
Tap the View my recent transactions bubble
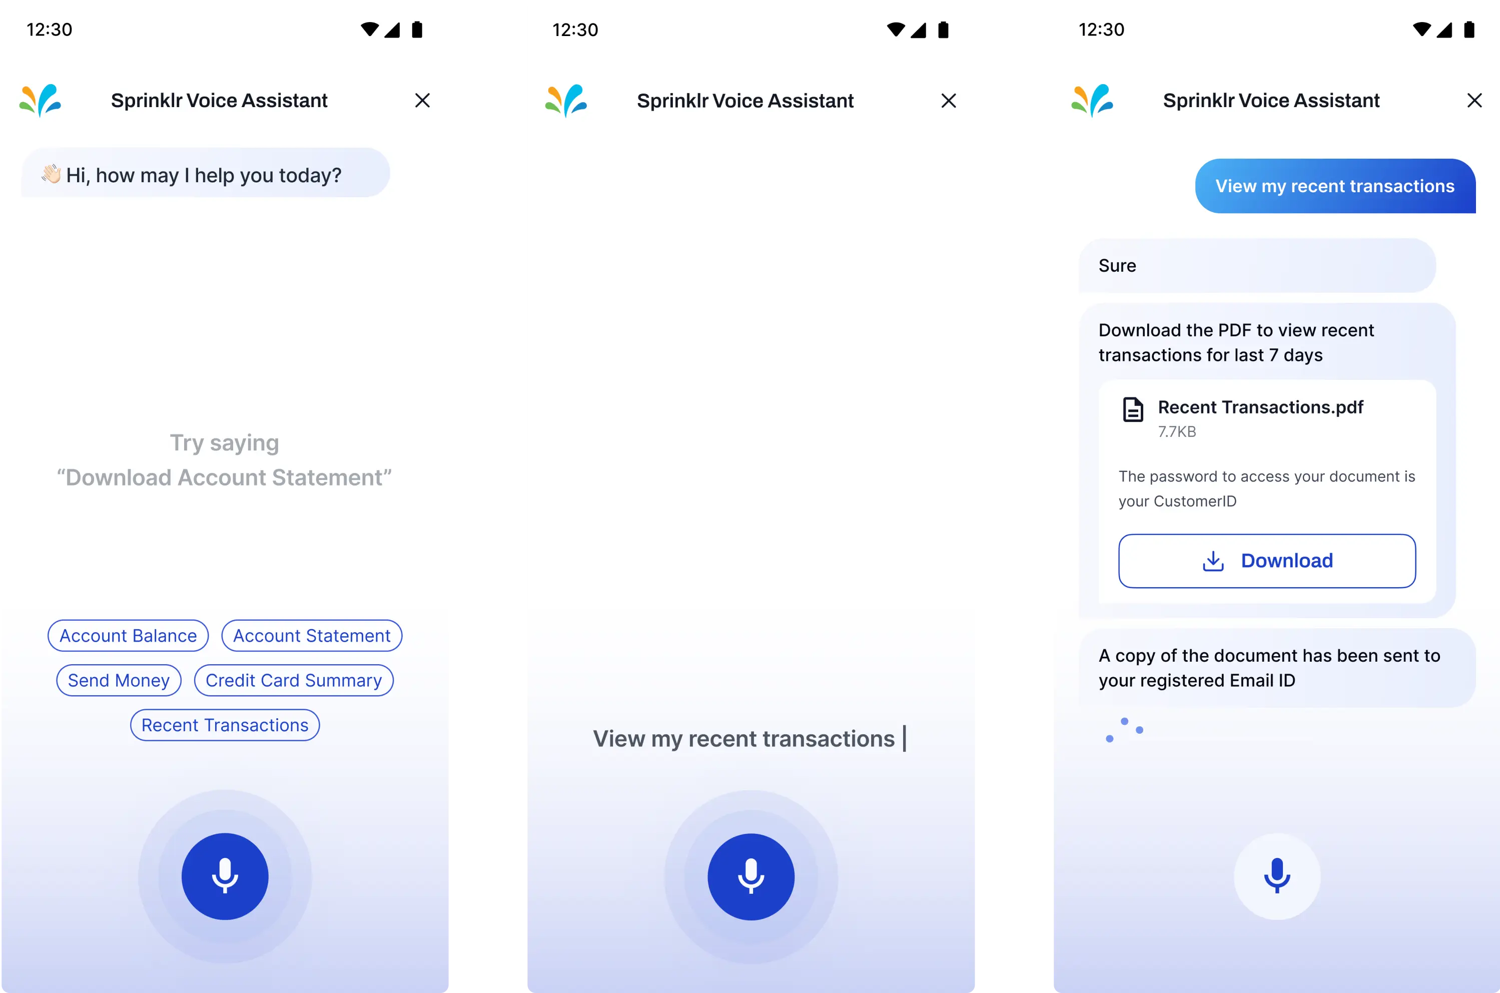pyautogui.click(x=1334, y=185)
